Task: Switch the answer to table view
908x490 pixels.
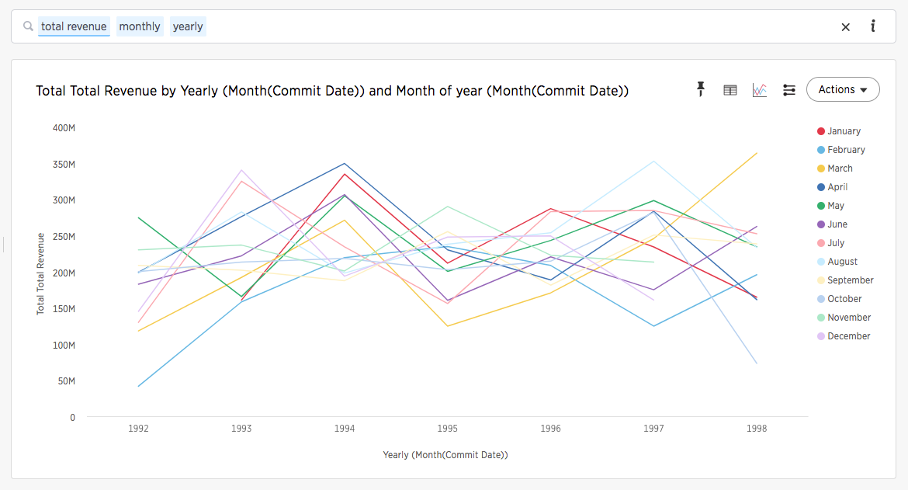Action: (730, 89)
